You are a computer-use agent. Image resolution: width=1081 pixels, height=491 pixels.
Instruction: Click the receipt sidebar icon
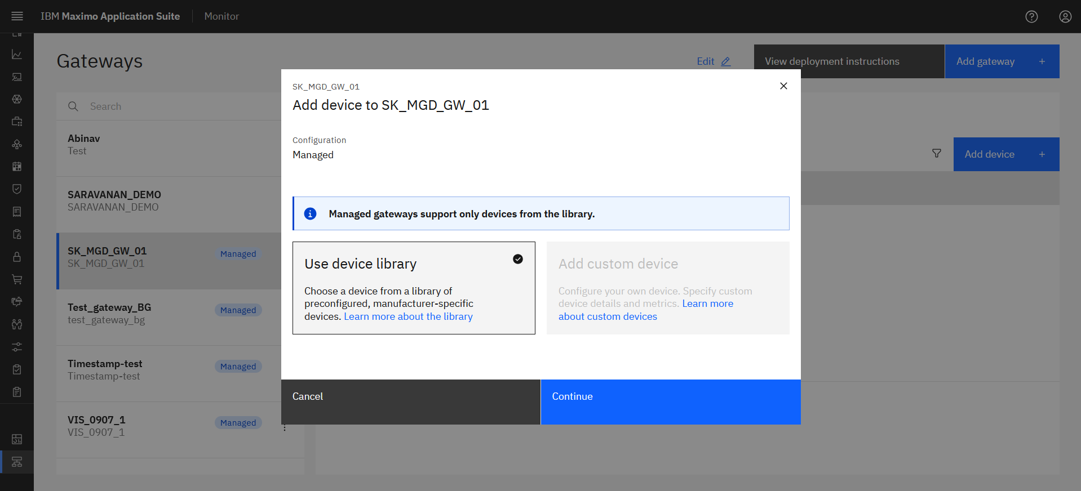coord(17,212)
